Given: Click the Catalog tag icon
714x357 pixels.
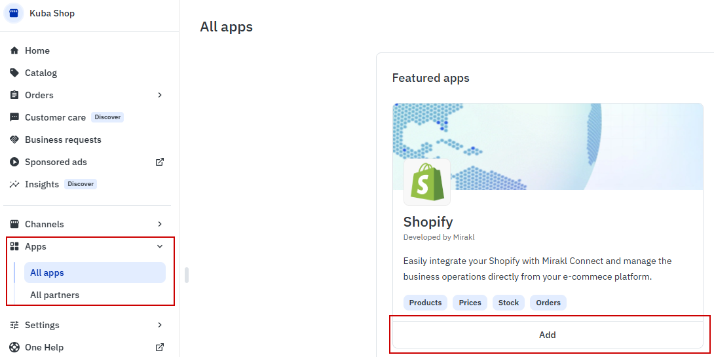Looking at the screenshot, I should coord(14,73).
